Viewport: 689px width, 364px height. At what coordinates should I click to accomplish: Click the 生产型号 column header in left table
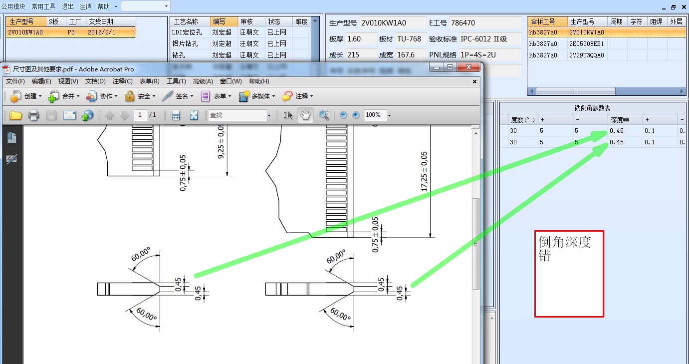pos(26,21)
